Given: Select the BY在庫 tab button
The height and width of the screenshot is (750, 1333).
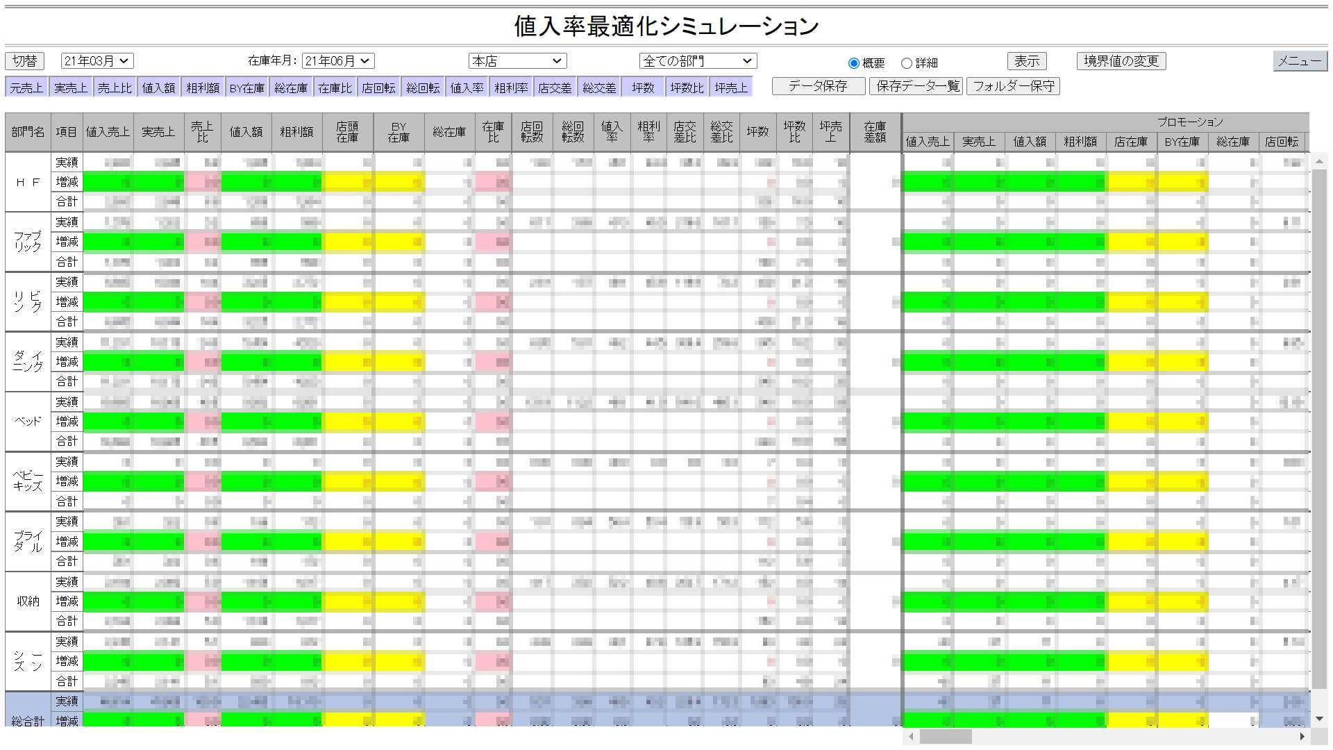Looking at the screenshot, I should coord(247,87).
